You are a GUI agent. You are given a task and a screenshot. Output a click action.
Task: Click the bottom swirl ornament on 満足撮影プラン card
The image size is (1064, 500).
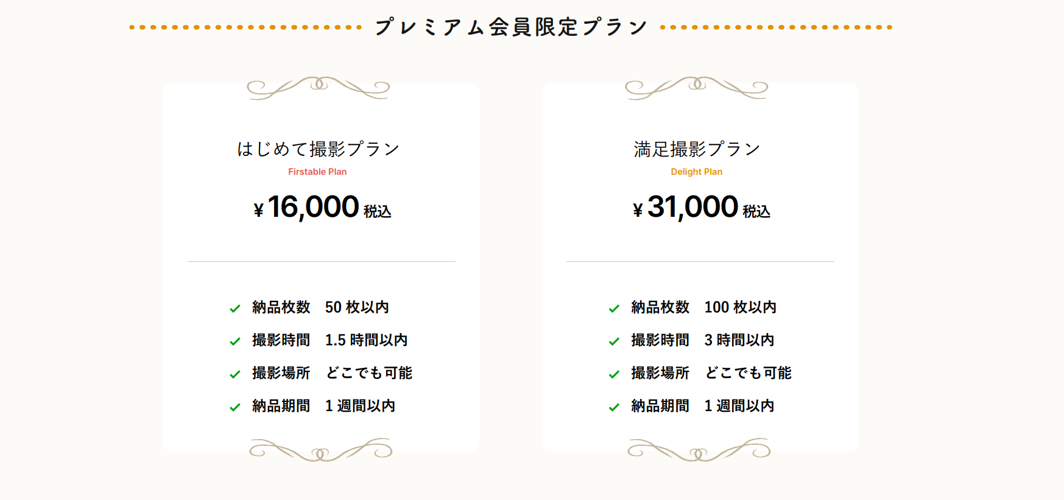tap(699, 450)
